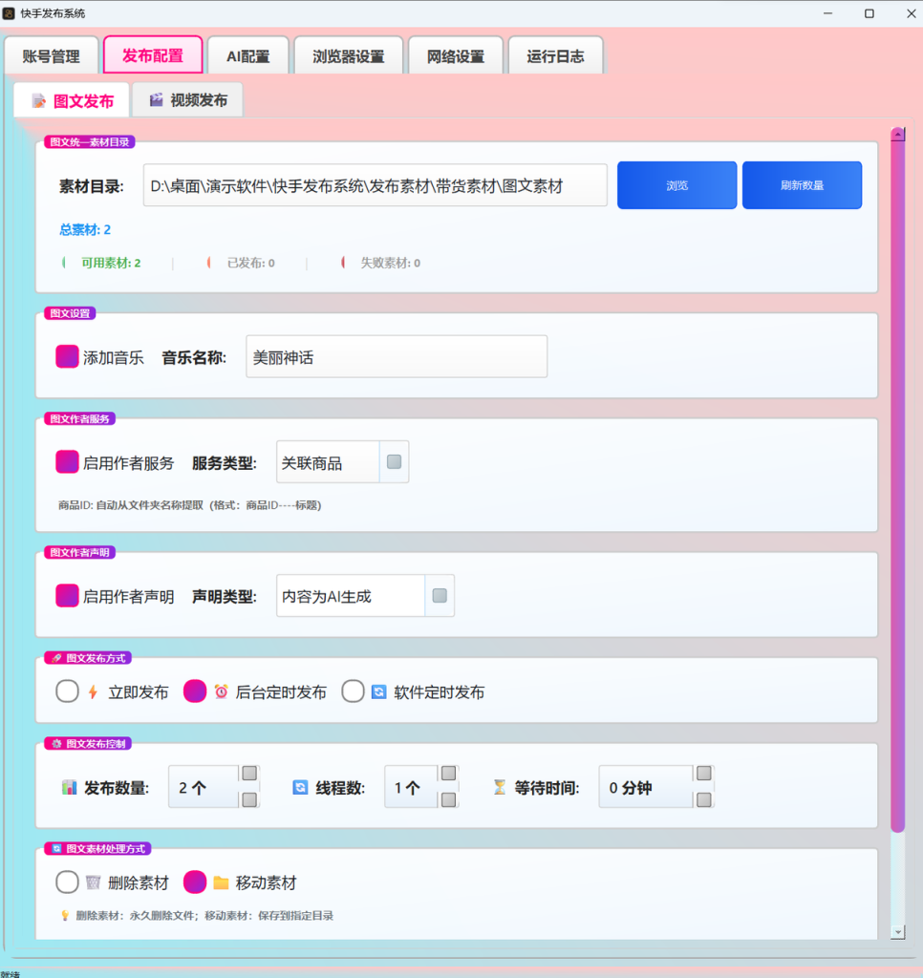Click the vertical scrollbar thumb
The width and height of the screenshot is (923, 978).
[x=898, y=486]
